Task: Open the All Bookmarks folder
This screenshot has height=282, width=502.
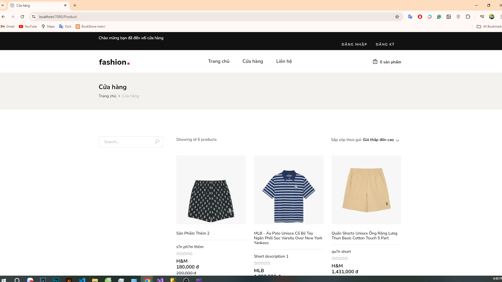Action: click(x=489, y=27)
